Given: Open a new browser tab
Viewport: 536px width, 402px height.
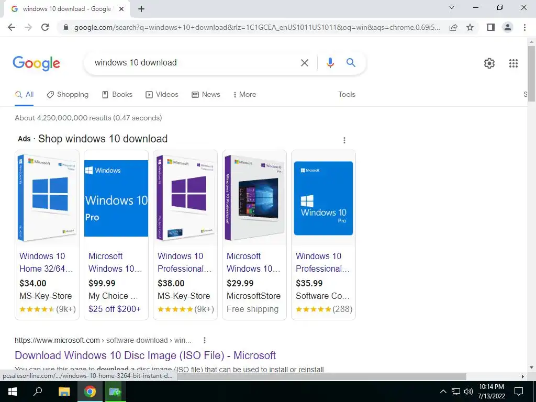Looking at the screenshot, I should [141, 9].
